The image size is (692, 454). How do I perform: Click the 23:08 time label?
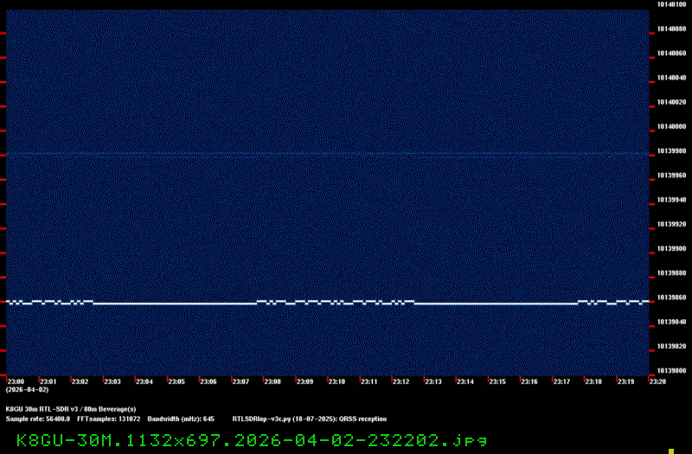pyautogui.click(x=272, y=381)
